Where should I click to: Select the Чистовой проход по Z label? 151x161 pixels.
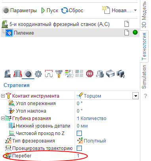[x=40, y=133]
